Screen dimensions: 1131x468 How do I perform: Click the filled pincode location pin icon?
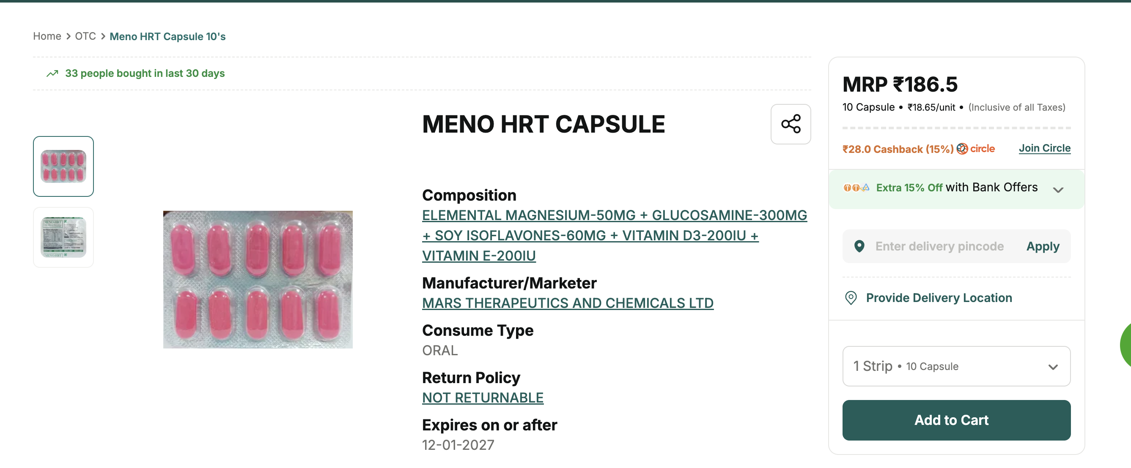859,247
